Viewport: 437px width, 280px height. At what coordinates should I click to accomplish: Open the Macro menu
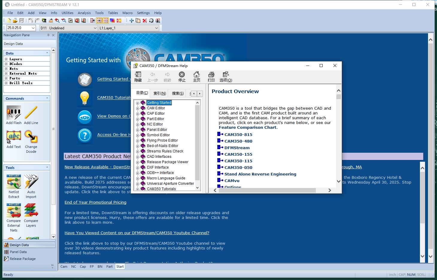point(127,13)
